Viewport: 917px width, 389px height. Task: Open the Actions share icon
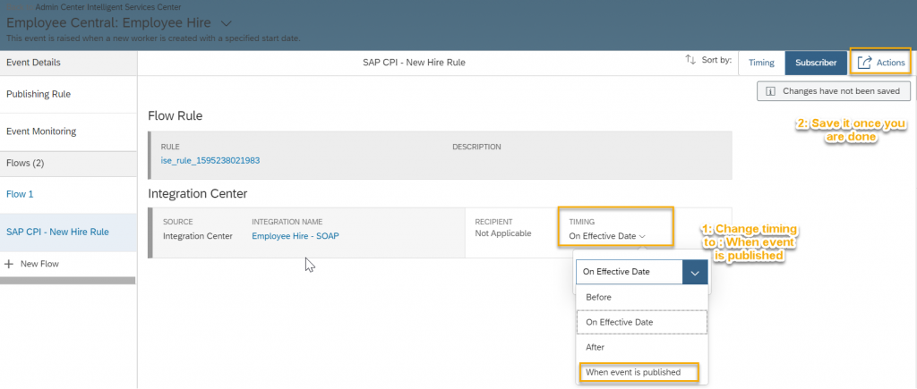pos(864,63)
